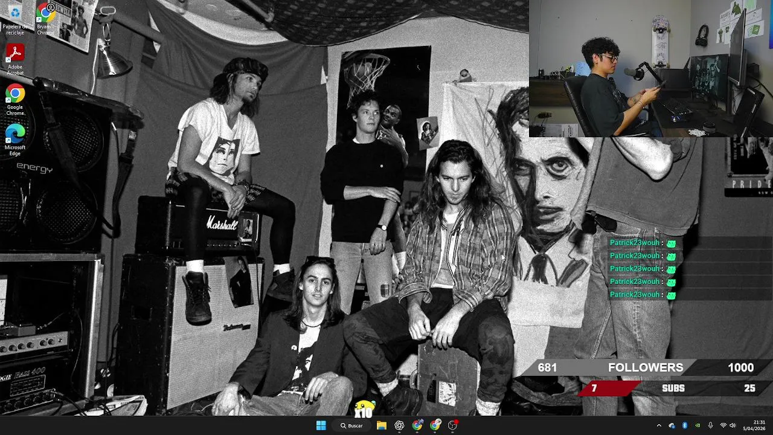Click the microphone tray icon

point(710,425)
